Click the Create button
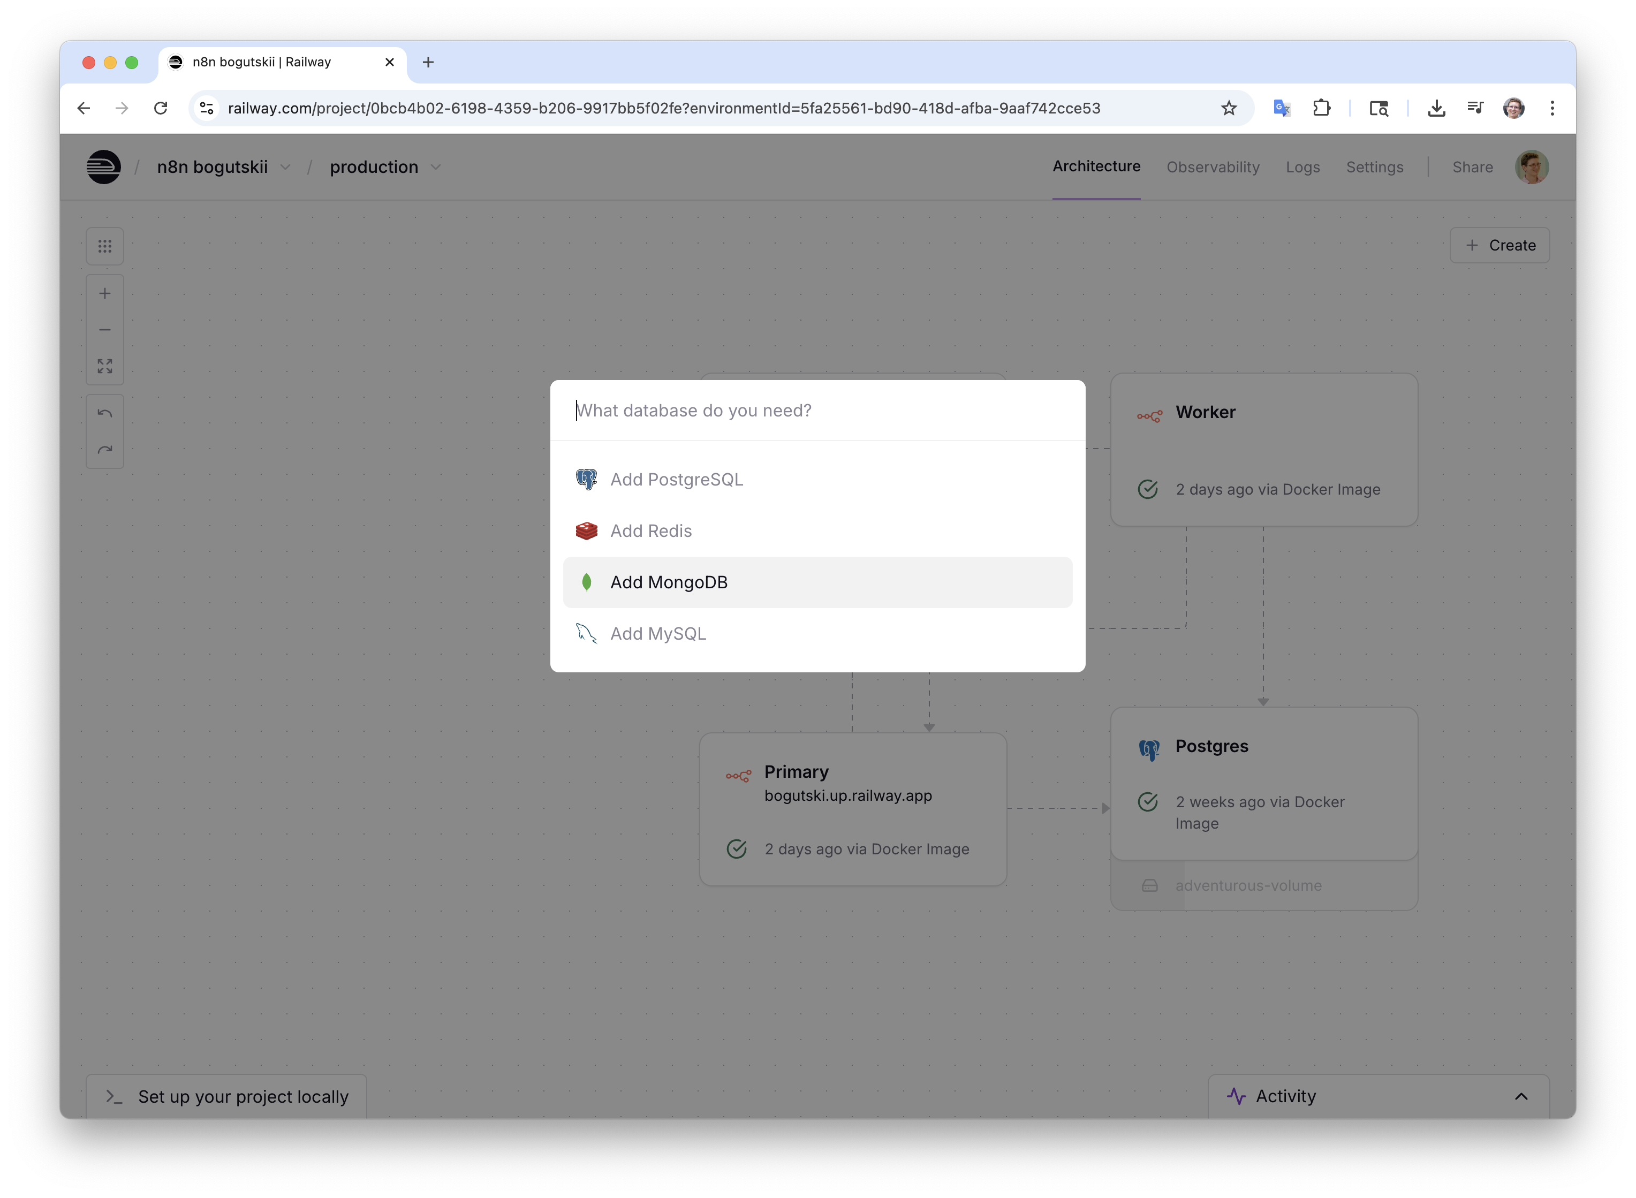 (x=1499, y=245)
